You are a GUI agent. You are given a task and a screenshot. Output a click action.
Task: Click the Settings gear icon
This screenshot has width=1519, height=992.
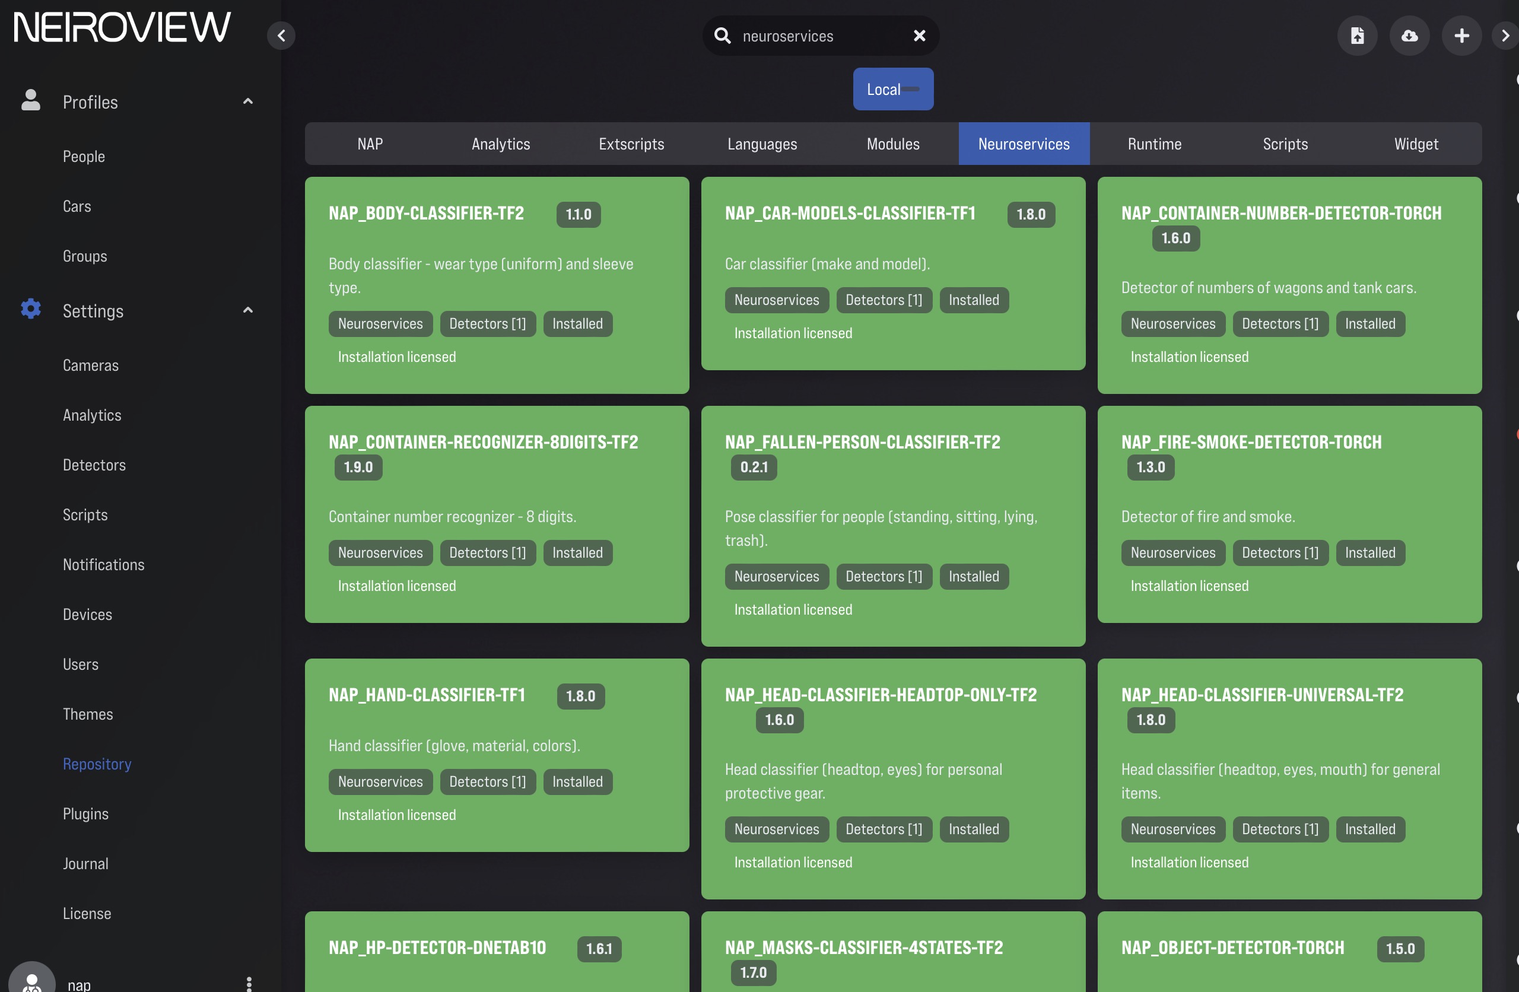click(x=31, y=310)
